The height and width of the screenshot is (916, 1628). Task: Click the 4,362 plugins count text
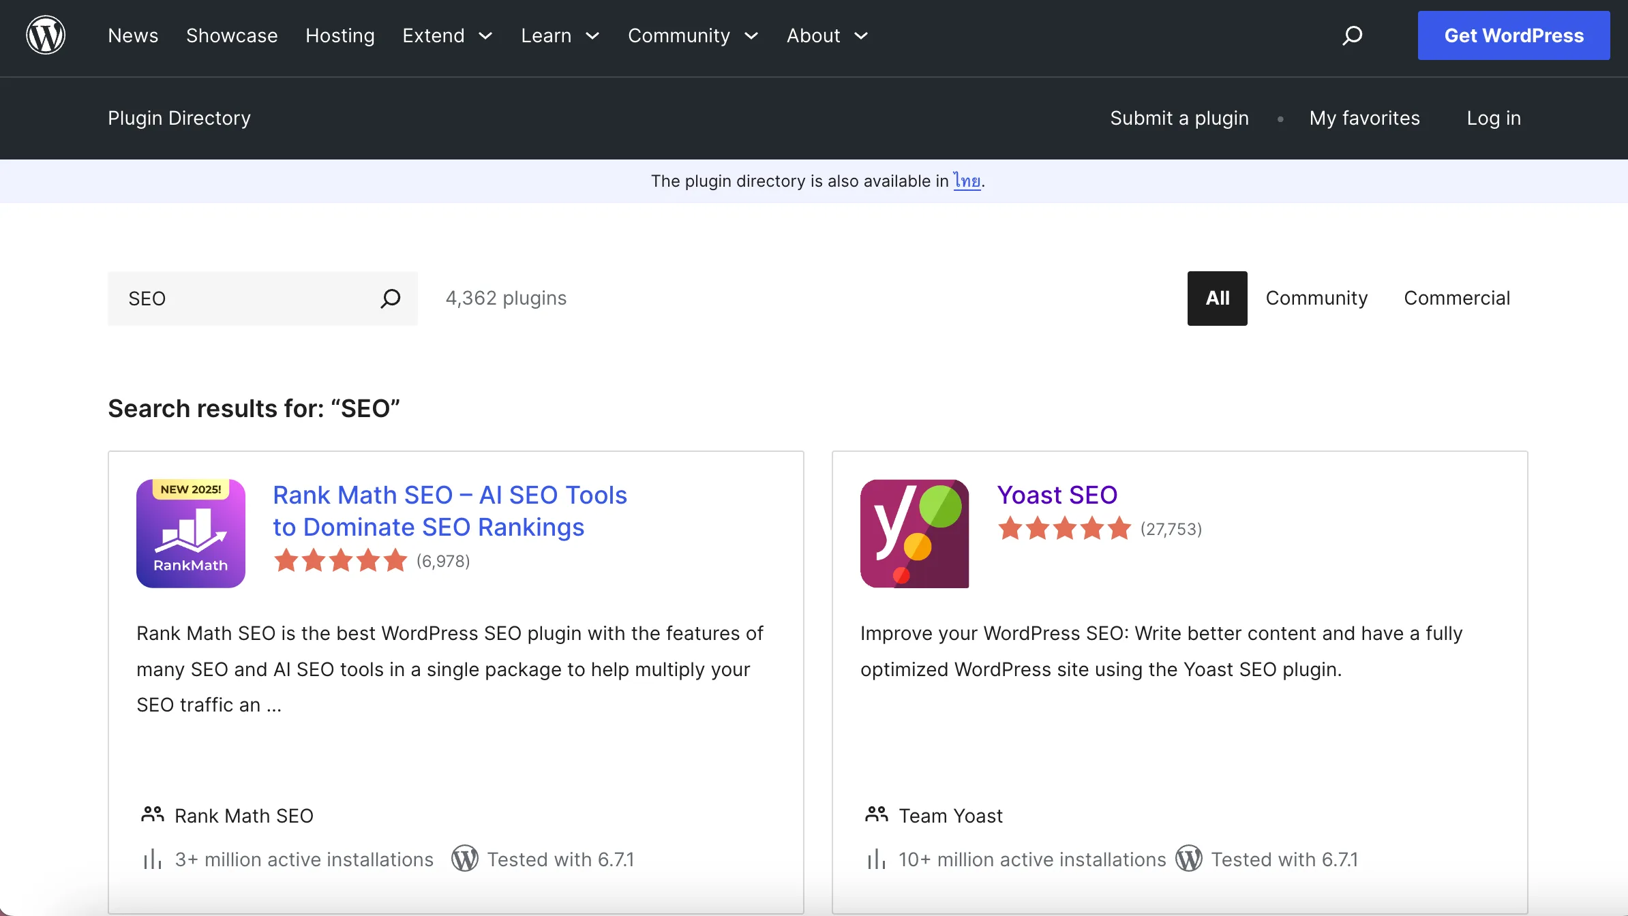pos(506,299)
